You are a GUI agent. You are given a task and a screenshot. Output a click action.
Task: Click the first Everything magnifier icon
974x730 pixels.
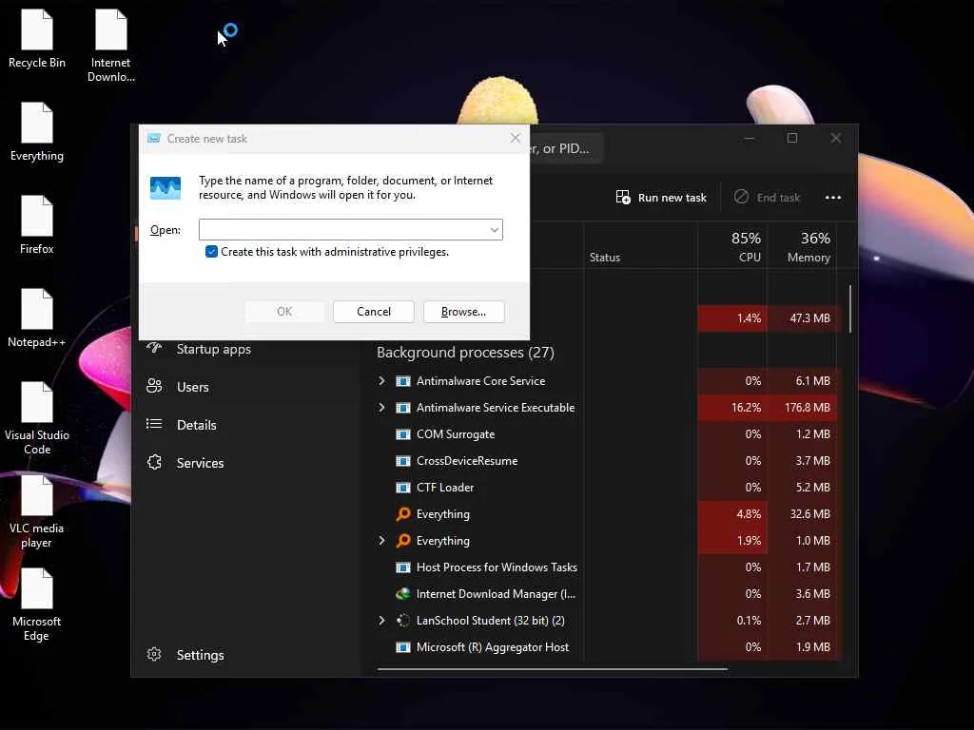[x=403, y=514]
